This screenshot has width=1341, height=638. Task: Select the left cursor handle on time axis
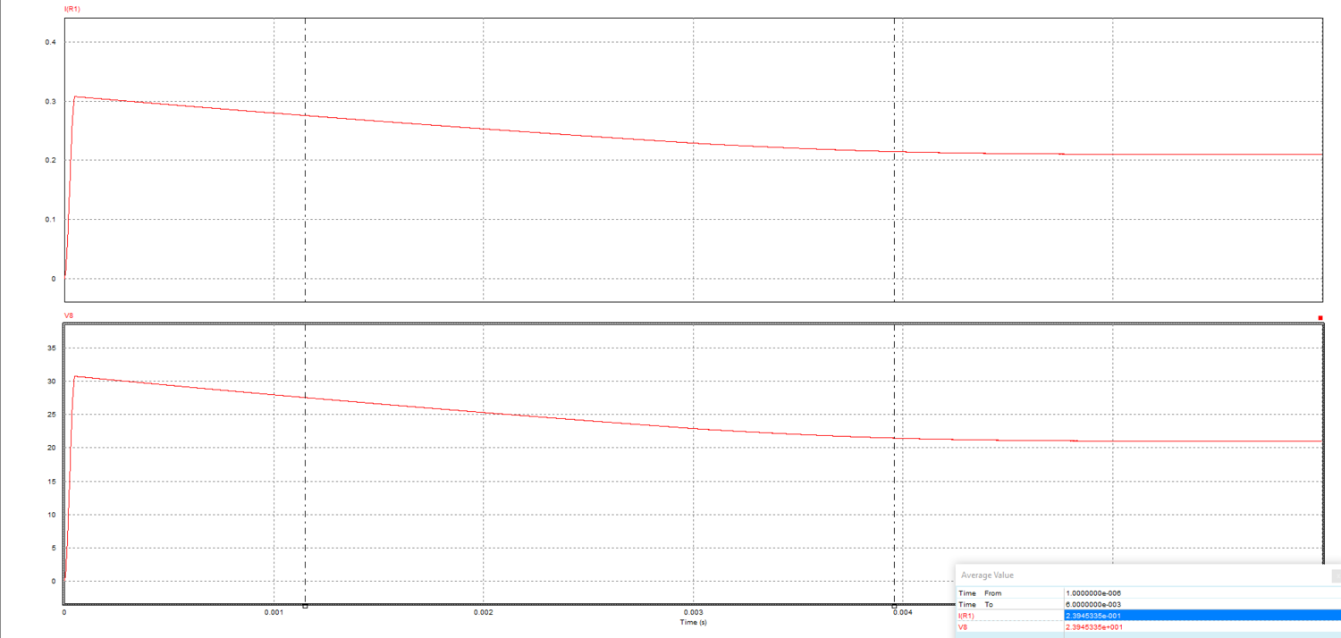306,606
